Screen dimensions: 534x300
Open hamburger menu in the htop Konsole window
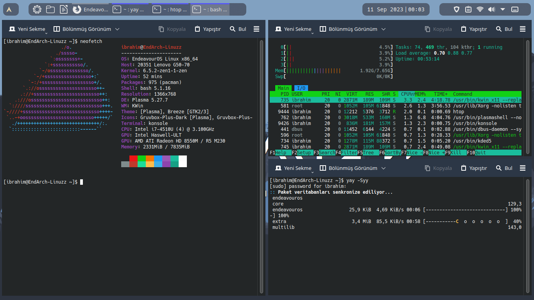click(x=523, y=29)
